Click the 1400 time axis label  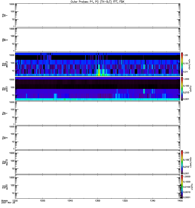[x=179, y=201]
